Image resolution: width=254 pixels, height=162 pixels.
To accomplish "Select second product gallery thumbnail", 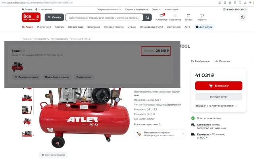I will click(x=27, y=98).
